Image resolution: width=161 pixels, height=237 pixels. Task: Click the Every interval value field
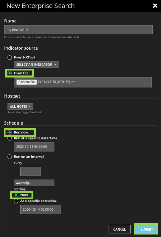pyautogui.click(x=30, y=171)
